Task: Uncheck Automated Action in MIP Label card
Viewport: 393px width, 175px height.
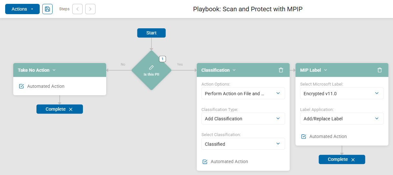Action: 304,136
